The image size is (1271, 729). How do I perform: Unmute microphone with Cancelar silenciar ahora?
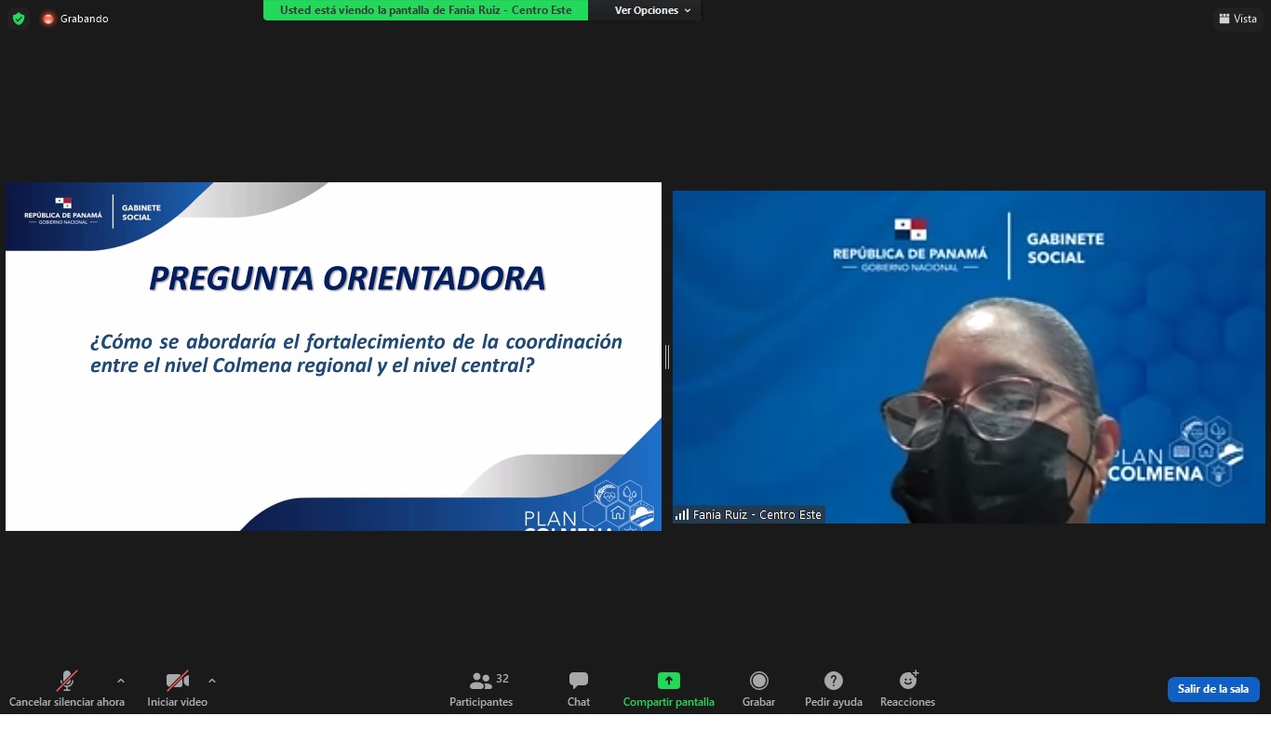(67, 689)
